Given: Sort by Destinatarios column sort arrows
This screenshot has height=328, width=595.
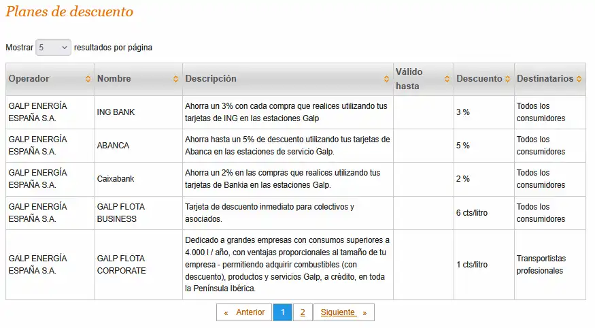Looking at the screenshot, I should click(579, 79).
